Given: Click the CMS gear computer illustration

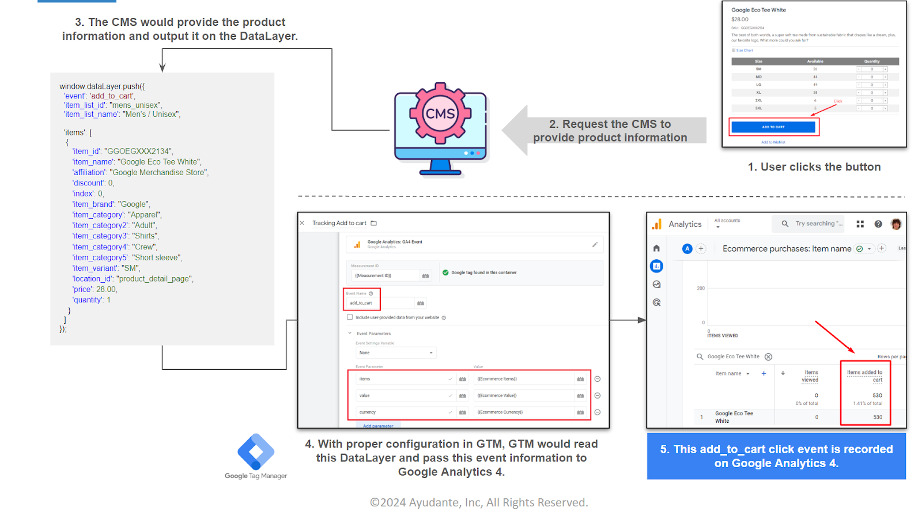Looking at the screenshot, I should point(441,129).
